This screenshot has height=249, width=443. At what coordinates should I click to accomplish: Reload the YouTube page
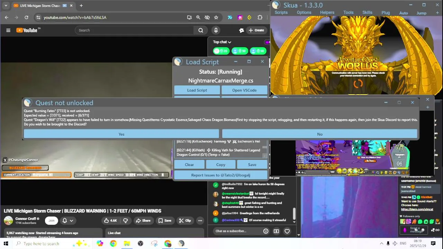26,17
